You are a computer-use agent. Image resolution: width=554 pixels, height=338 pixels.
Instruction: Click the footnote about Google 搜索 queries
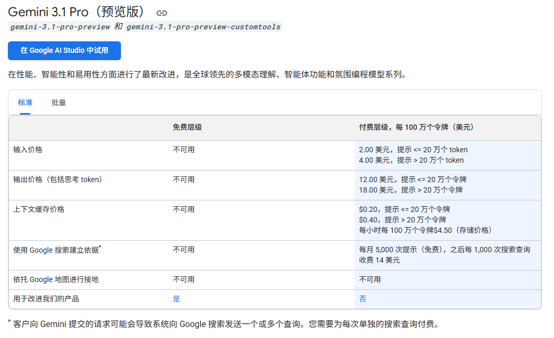pyautogui.click(x=223, y=324)
